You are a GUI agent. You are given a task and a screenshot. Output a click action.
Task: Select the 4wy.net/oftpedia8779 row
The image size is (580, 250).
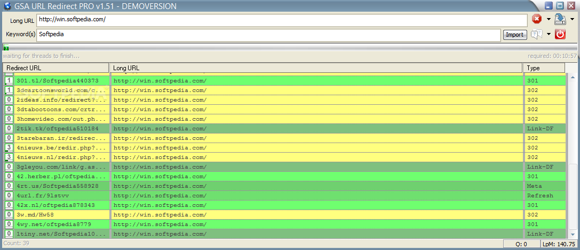click(x=285, y=224)
